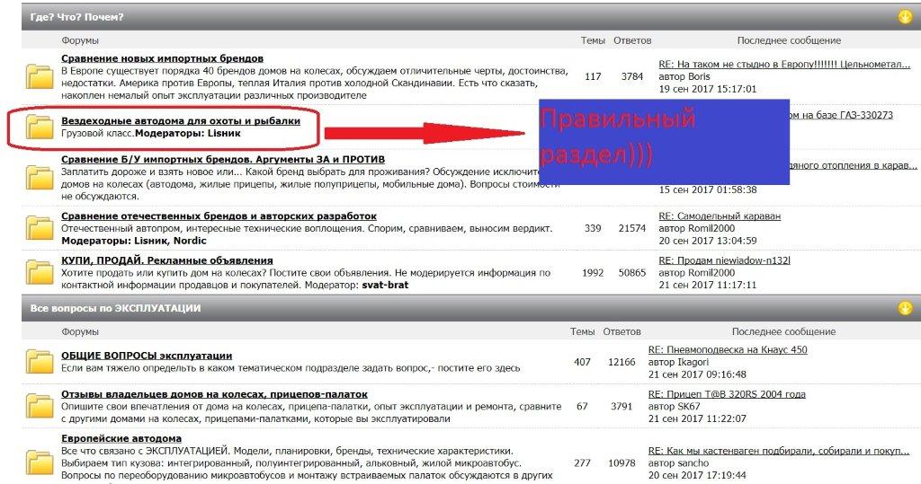The image size is (921, 484).
Task: Click folder icon beside Сравнение Б/У импортных брендов
Action: click(x=40, y=177)
